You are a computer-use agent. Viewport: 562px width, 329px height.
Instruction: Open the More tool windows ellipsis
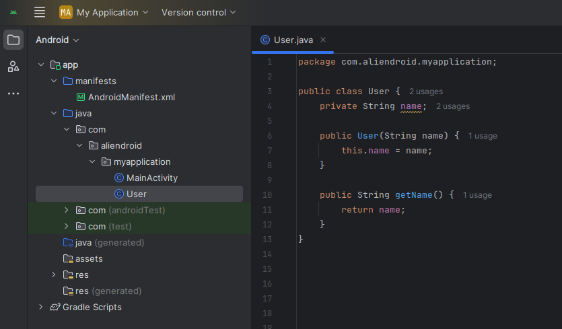pos(13,94)
